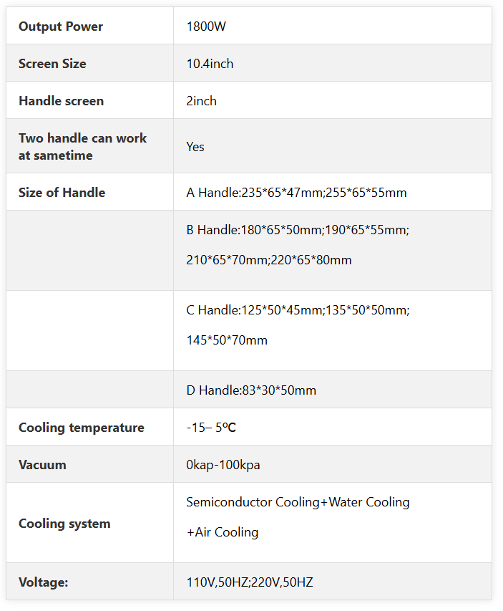Screen dimensions: 503x611
Task: Click the Yes value cell
Action: click(x=333, y=146)
